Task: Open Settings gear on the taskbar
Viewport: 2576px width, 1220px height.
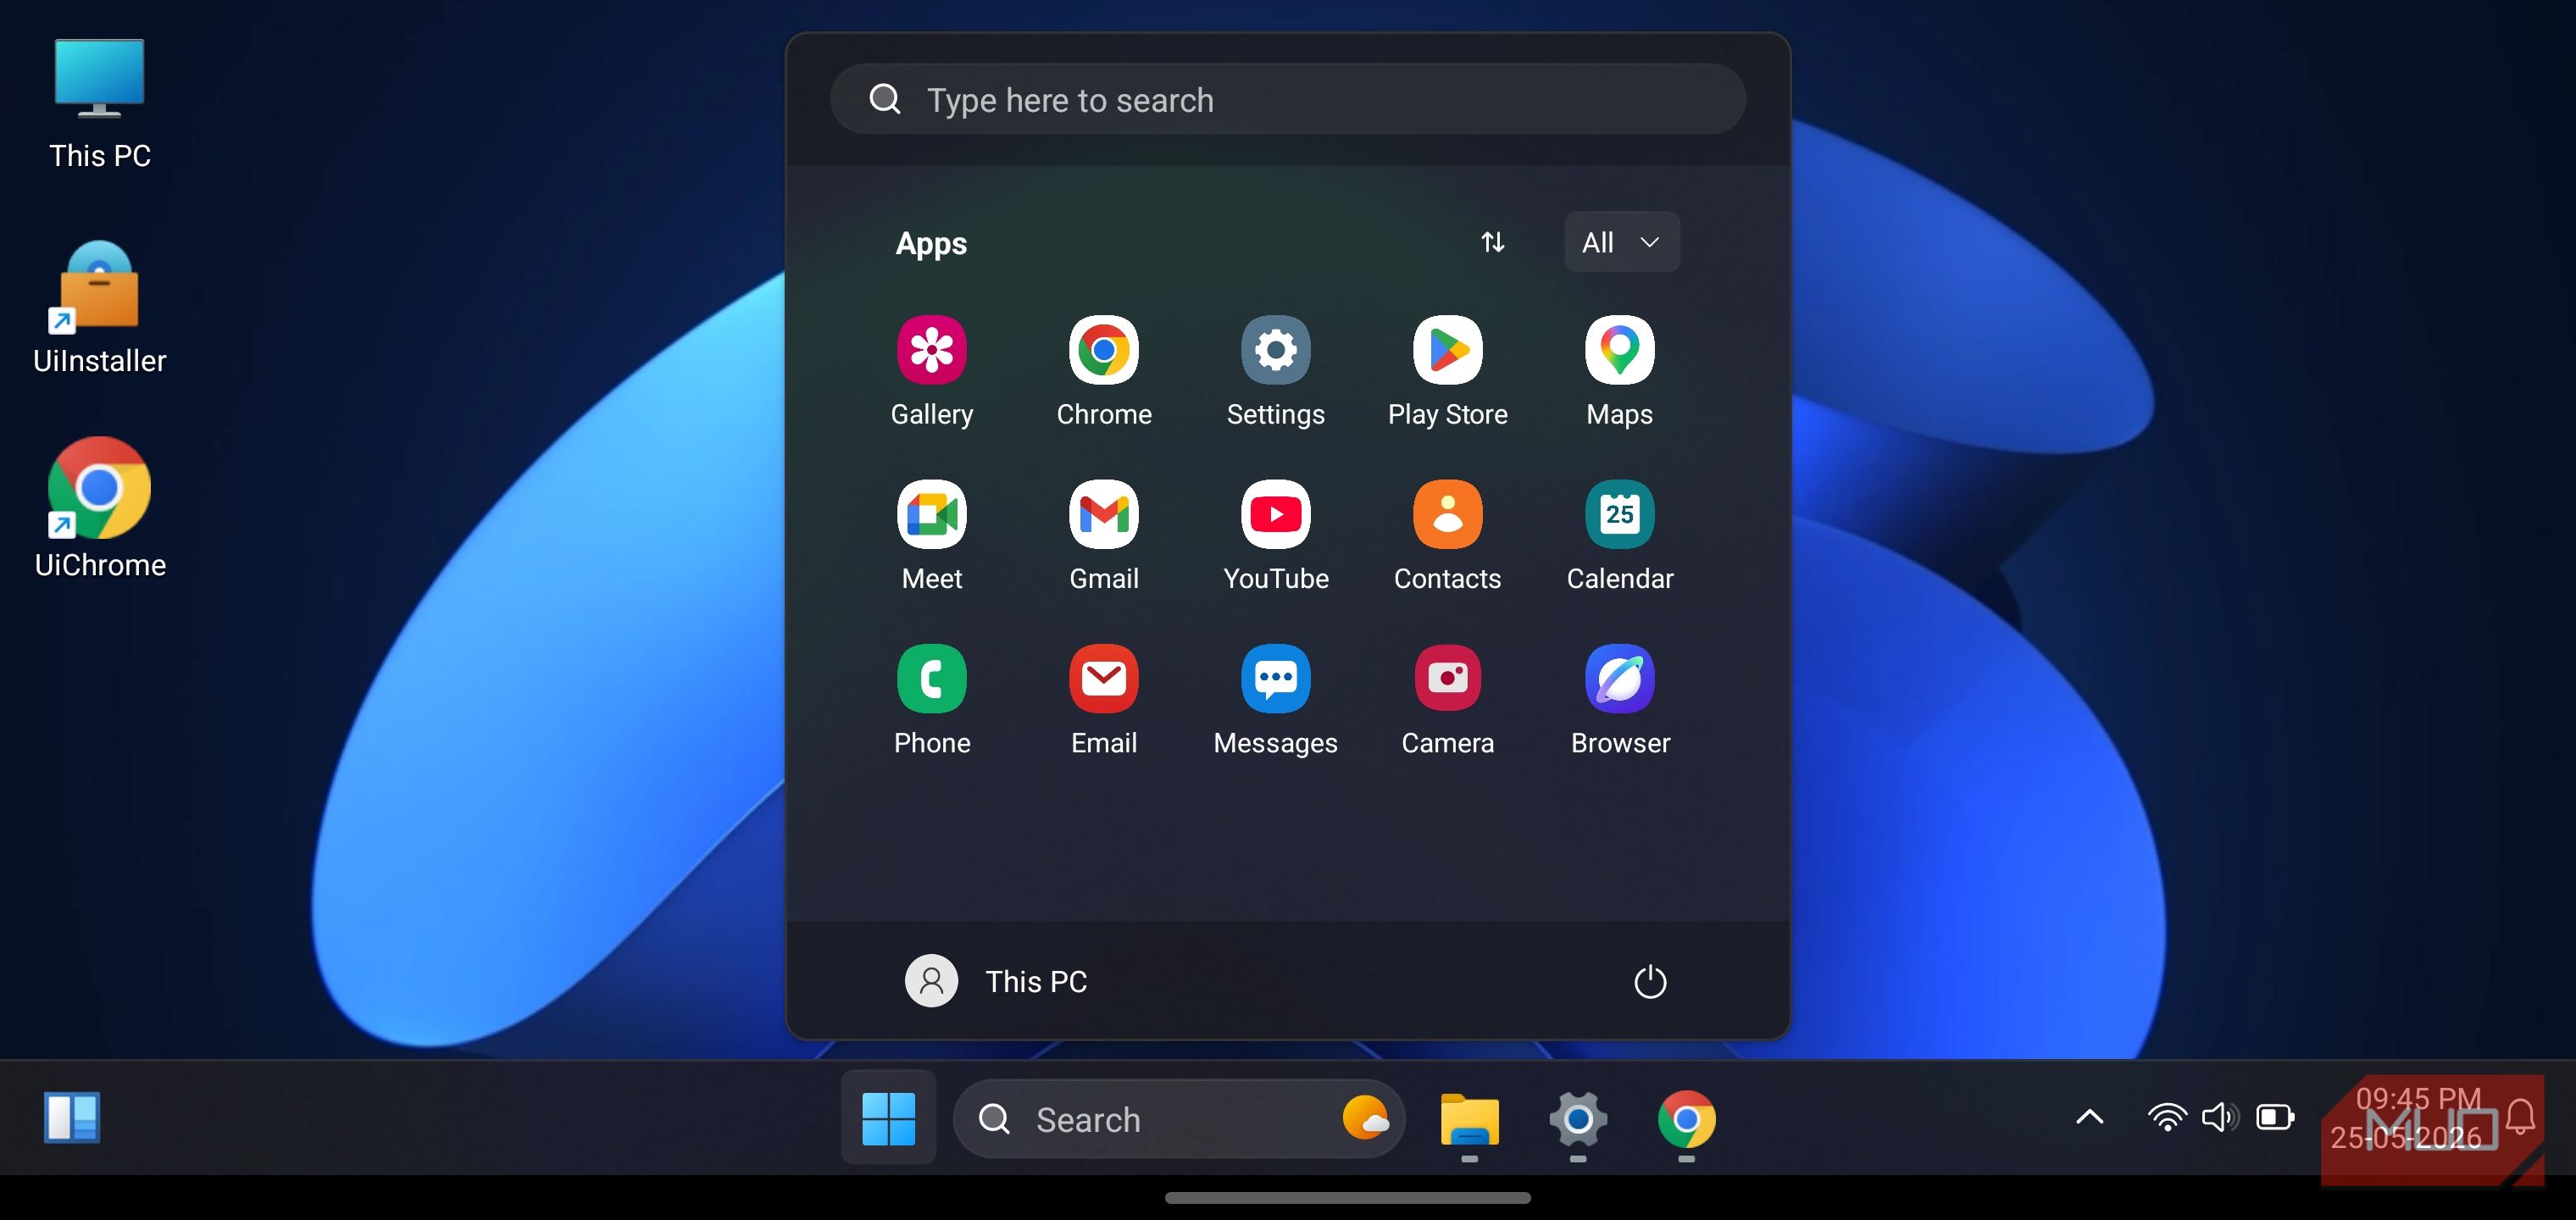Action: pyautogui.click(x=1577, y=1119)
